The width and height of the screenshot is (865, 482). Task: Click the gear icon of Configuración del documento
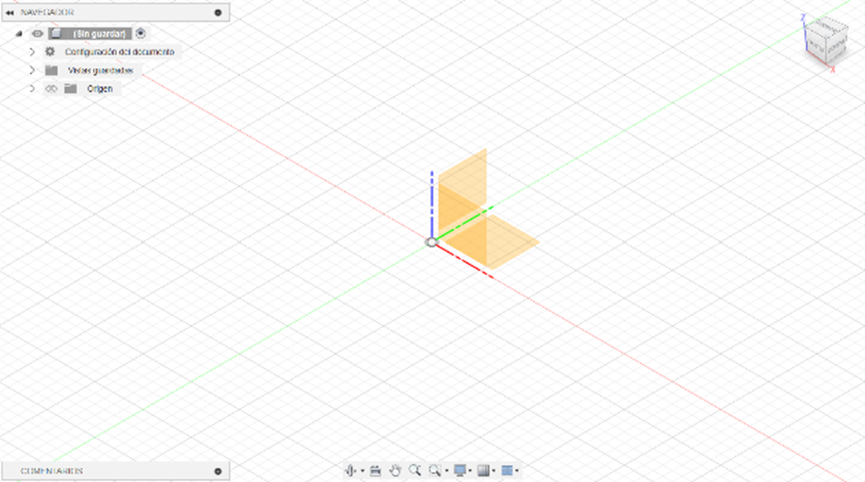tap(51, 51)
